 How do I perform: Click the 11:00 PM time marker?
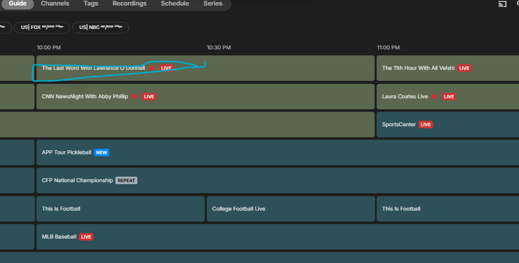click(388, 47)
